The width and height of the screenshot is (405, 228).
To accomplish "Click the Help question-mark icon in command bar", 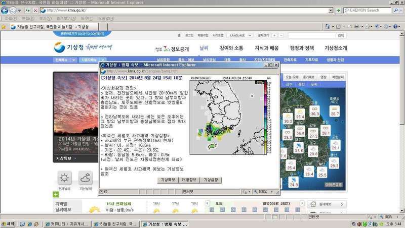I will click(395, 27).
